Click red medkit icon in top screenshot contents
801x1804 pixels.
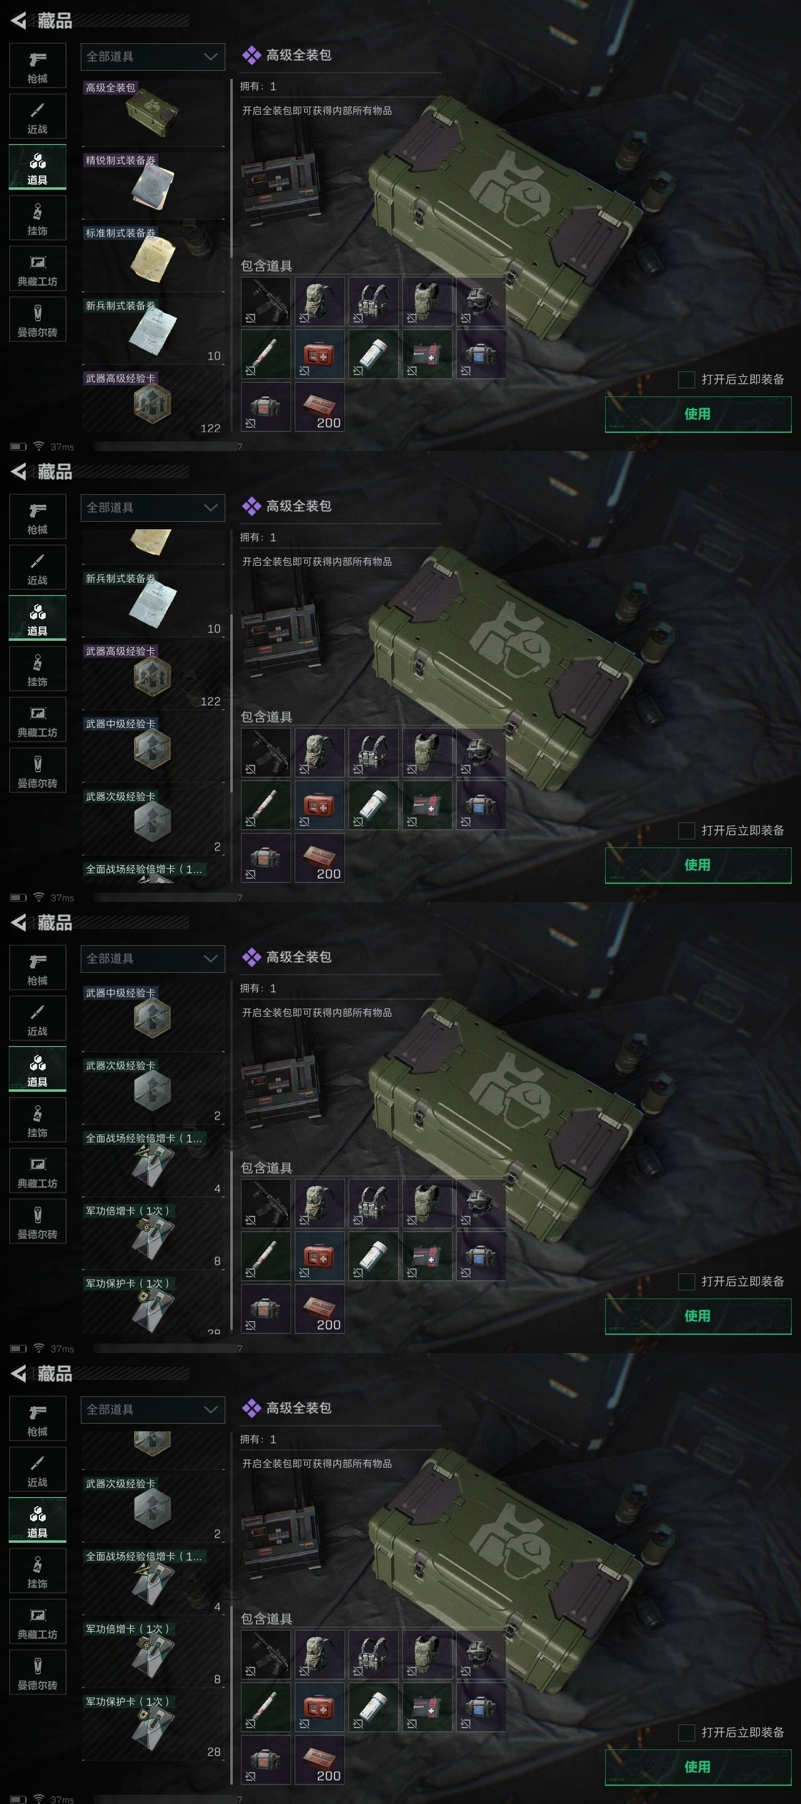point(319,355)
